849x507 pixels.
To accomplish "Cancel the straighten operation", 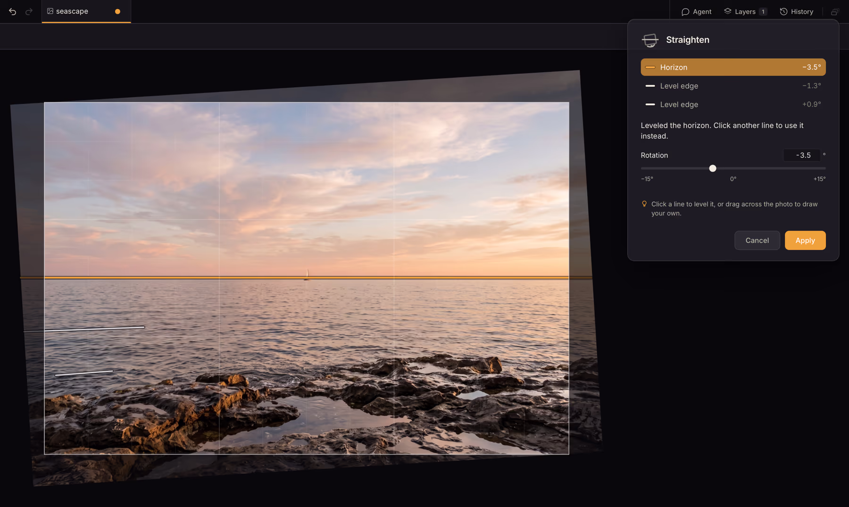I will [757, 241].
